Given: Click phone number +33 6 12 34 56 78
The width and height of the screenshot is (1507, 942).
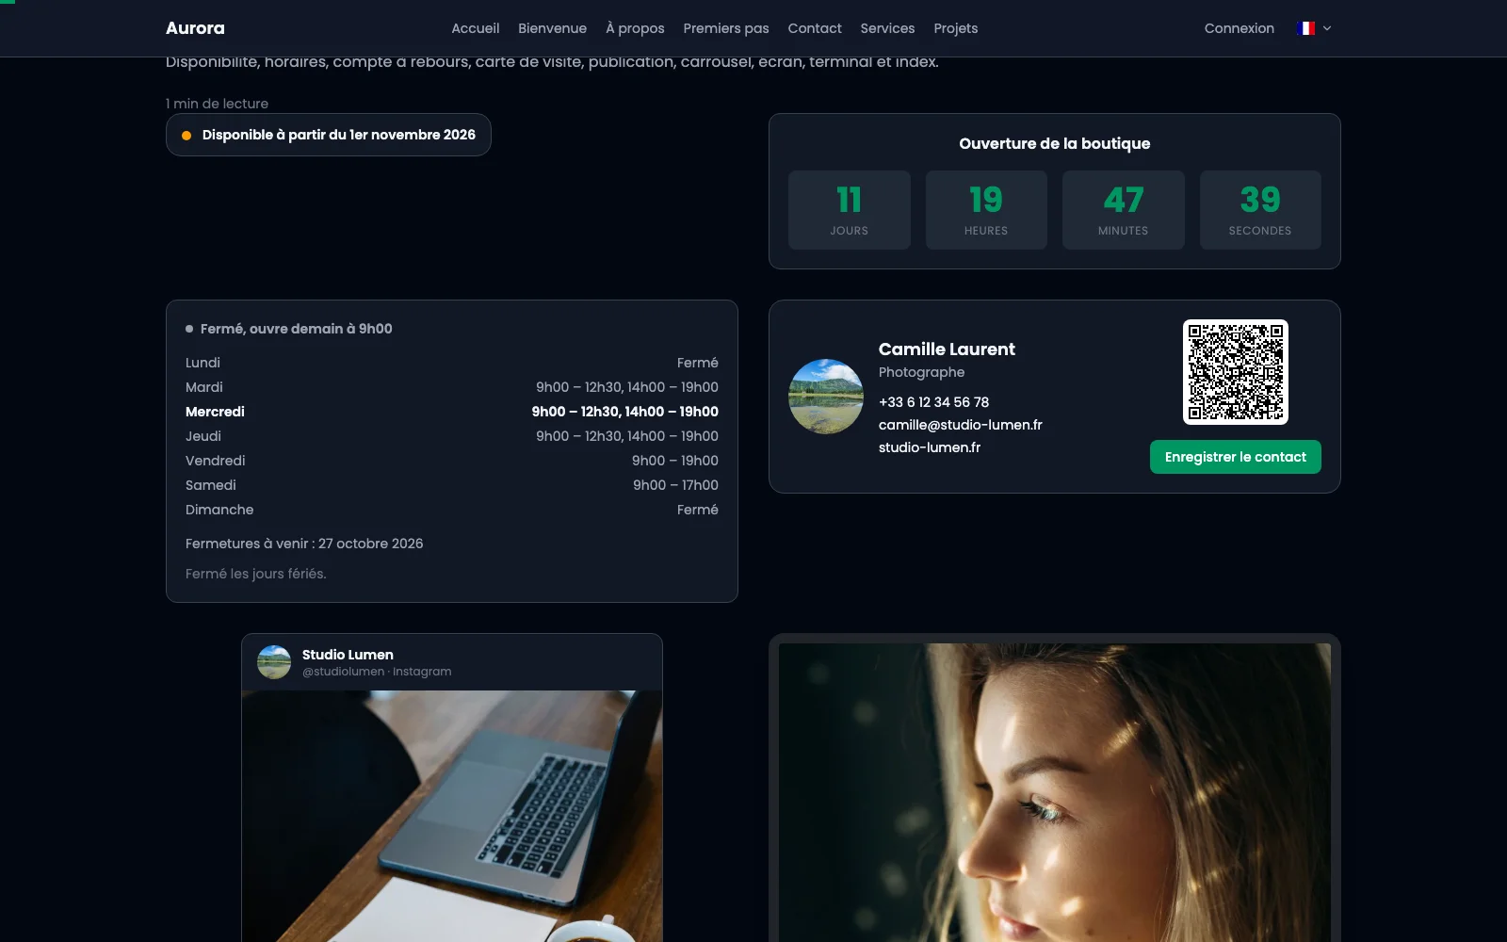Looking at the screenshot, I should click(x=933, y=402).
